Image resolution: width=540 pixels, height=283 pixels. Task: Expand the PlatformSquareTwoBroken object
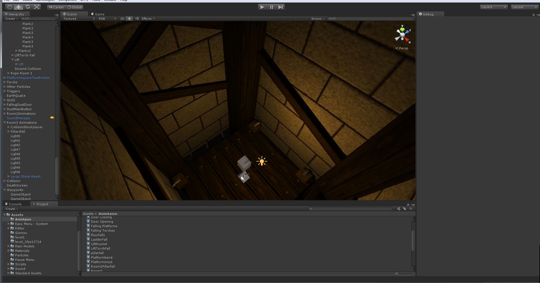(5, 78)
